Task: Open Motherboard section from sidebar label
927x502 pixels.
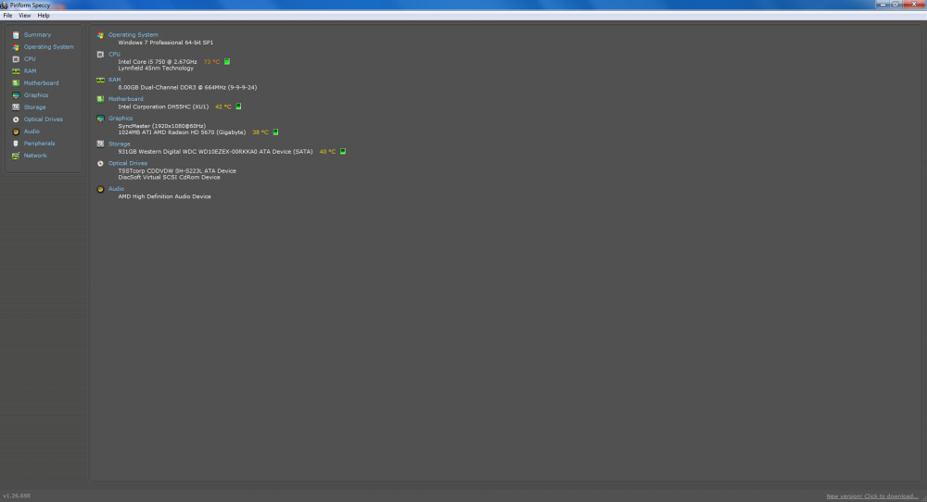Action: coord(42,83)
